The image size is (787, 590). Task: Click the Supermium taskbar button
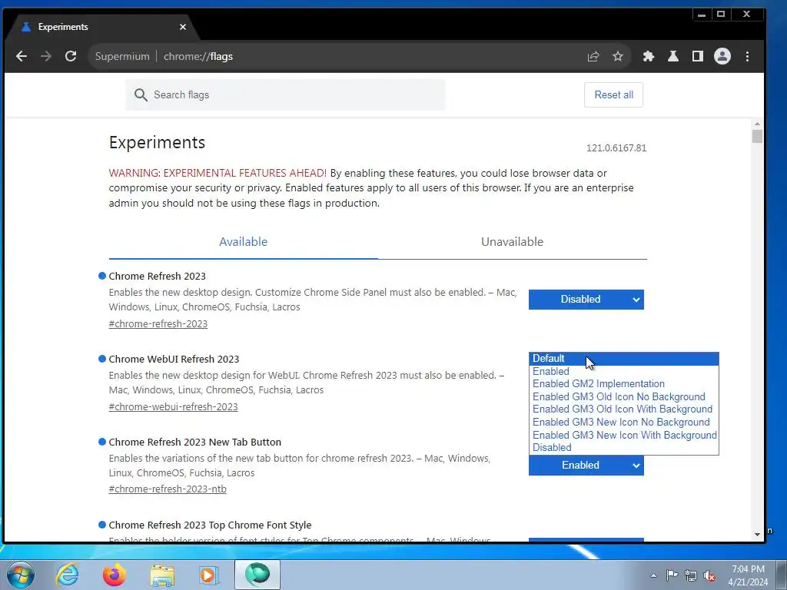(x=257, y=575)
